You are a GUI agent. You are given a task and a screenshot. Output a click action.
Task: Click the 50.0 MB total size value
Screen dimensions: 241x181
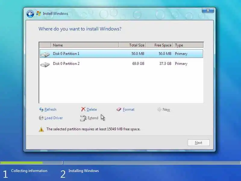click(x=138, y=54)
